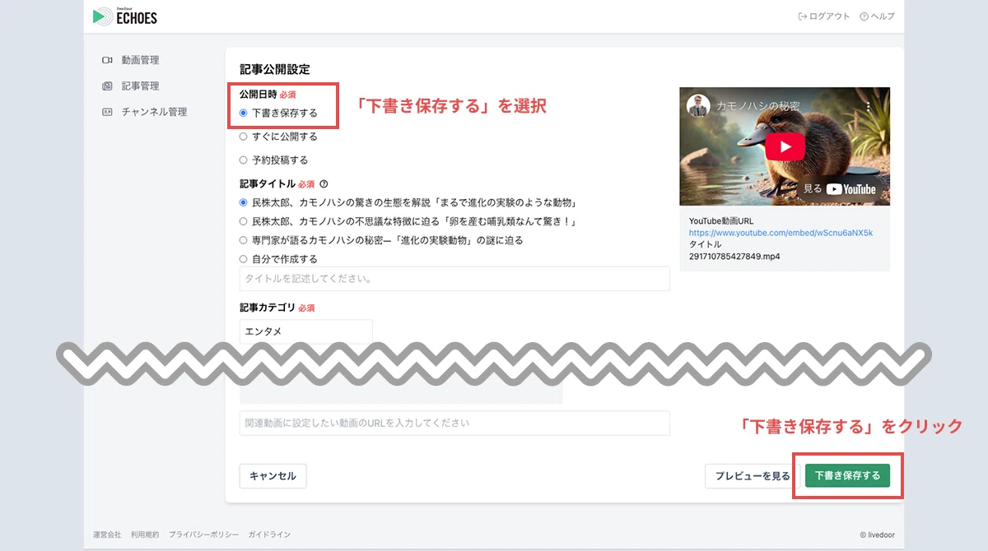Viewport: 988px width, 551px height.
Task: Click the livedoor ECHOES logo
Action: (125, 16)
